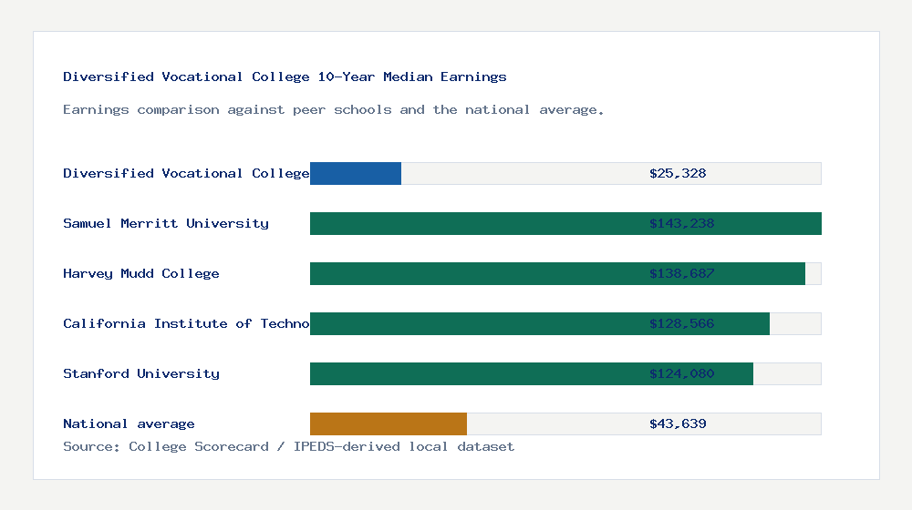Screen dimensions: 912x510
Task: Select the 'Samuel Merritt University' label
Action: click(x=166, y=224)
